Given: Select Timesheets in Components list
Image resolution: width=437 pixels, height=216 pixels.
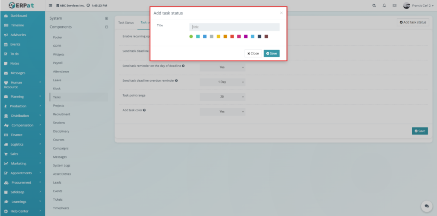Looking at the screenshot, I should pyautogui.click(x=61, y=208).
